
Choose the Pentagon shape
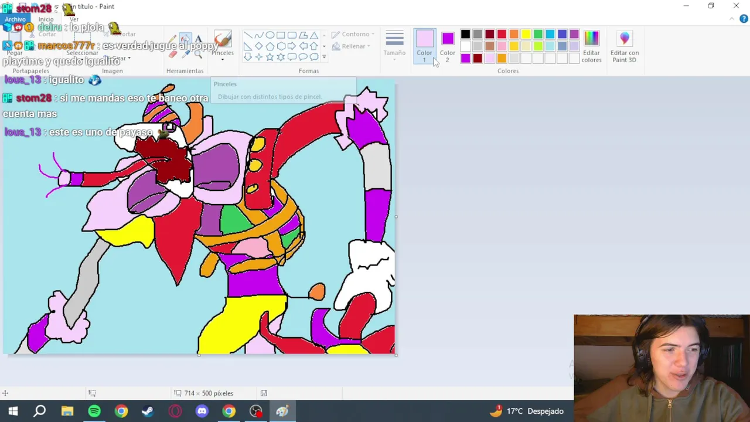[270, 46]
